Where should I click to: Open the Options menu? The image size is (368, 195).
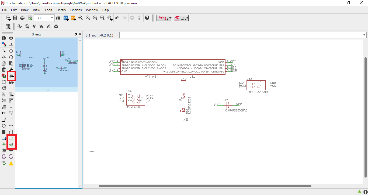[x=76, y=10]
